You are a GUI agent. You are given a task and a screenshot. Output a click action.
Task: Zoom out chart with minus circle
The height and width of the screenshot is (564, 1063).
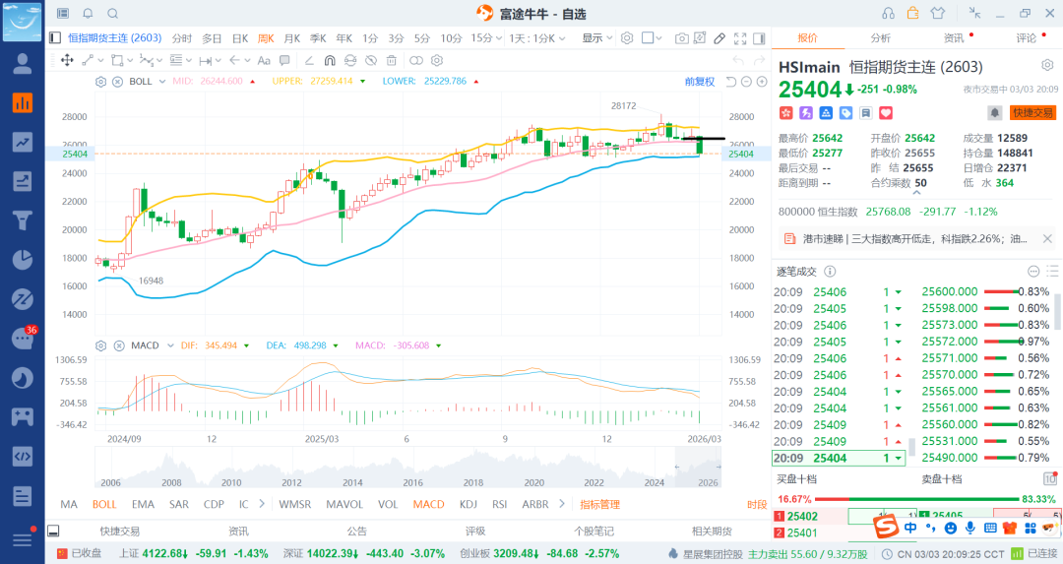(x=746, y=82)
